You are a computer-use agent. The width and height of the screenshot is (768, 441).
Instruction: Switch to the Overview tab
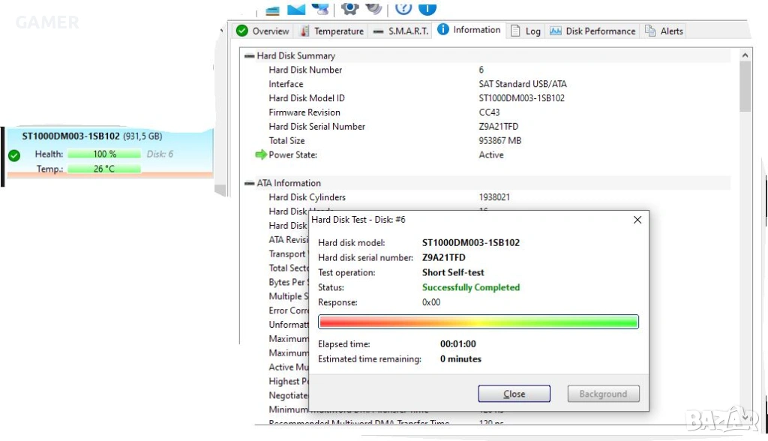tap(263, 31)
